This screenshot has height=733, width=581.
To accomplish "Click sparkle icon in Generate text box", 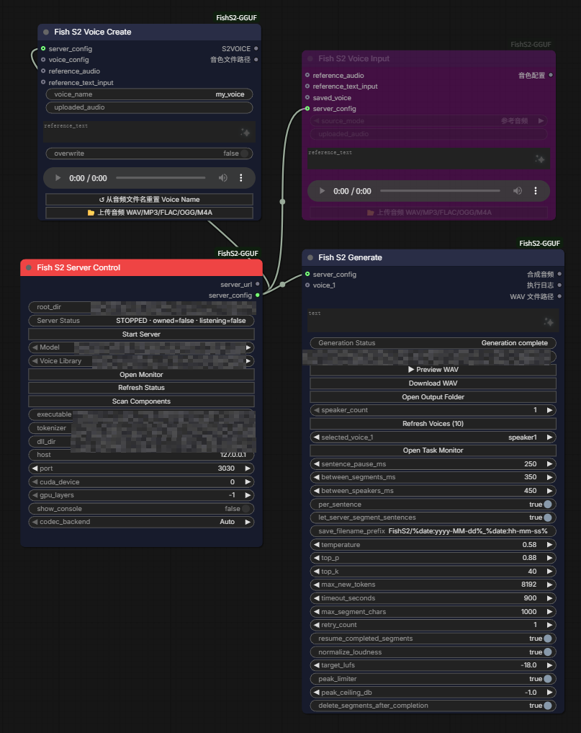I will tap(549, 321).
